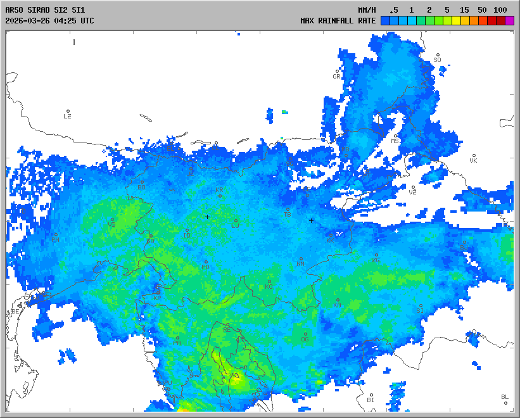The width and height of the screenshot is (520, 418).
Task: Select the yellow legend color swatch
Action: tap(456, 21)
